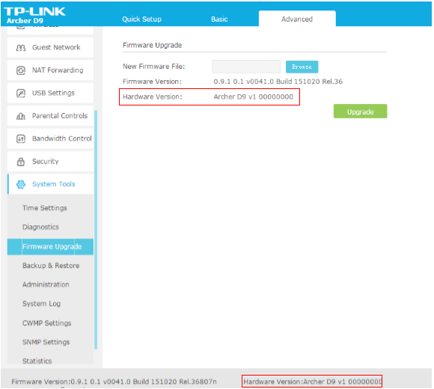Click the New Firmware File input field
Screen dimensions: 434x389
[246, 67]
